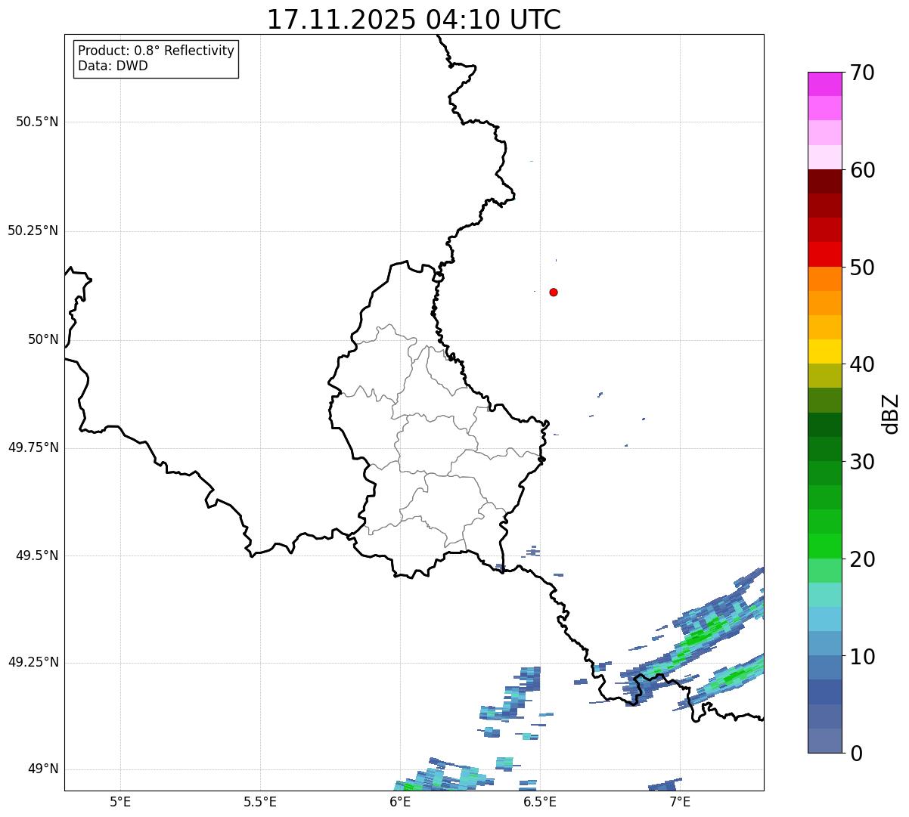Click the 49.5°N latitude label
The image size is (909, 817).
[x=37, y=555]
